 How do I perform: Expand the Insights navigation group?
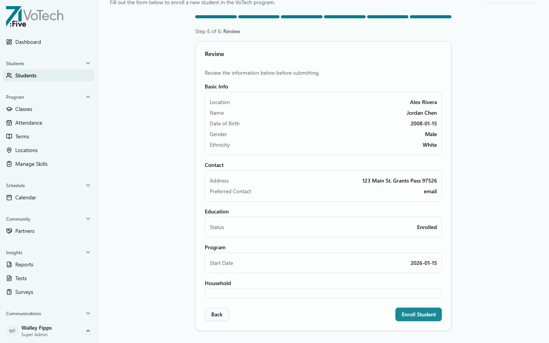[88, 252]
